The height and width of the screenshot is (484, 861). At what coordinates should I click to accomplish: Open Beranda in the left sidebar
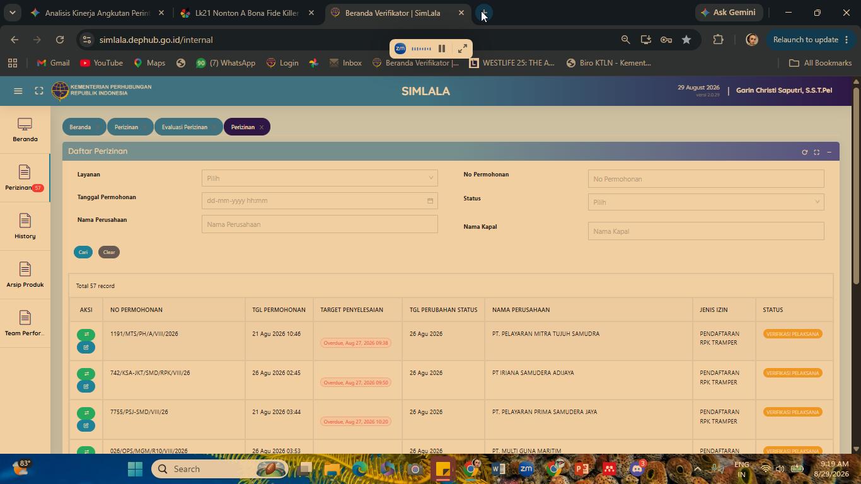25,130
